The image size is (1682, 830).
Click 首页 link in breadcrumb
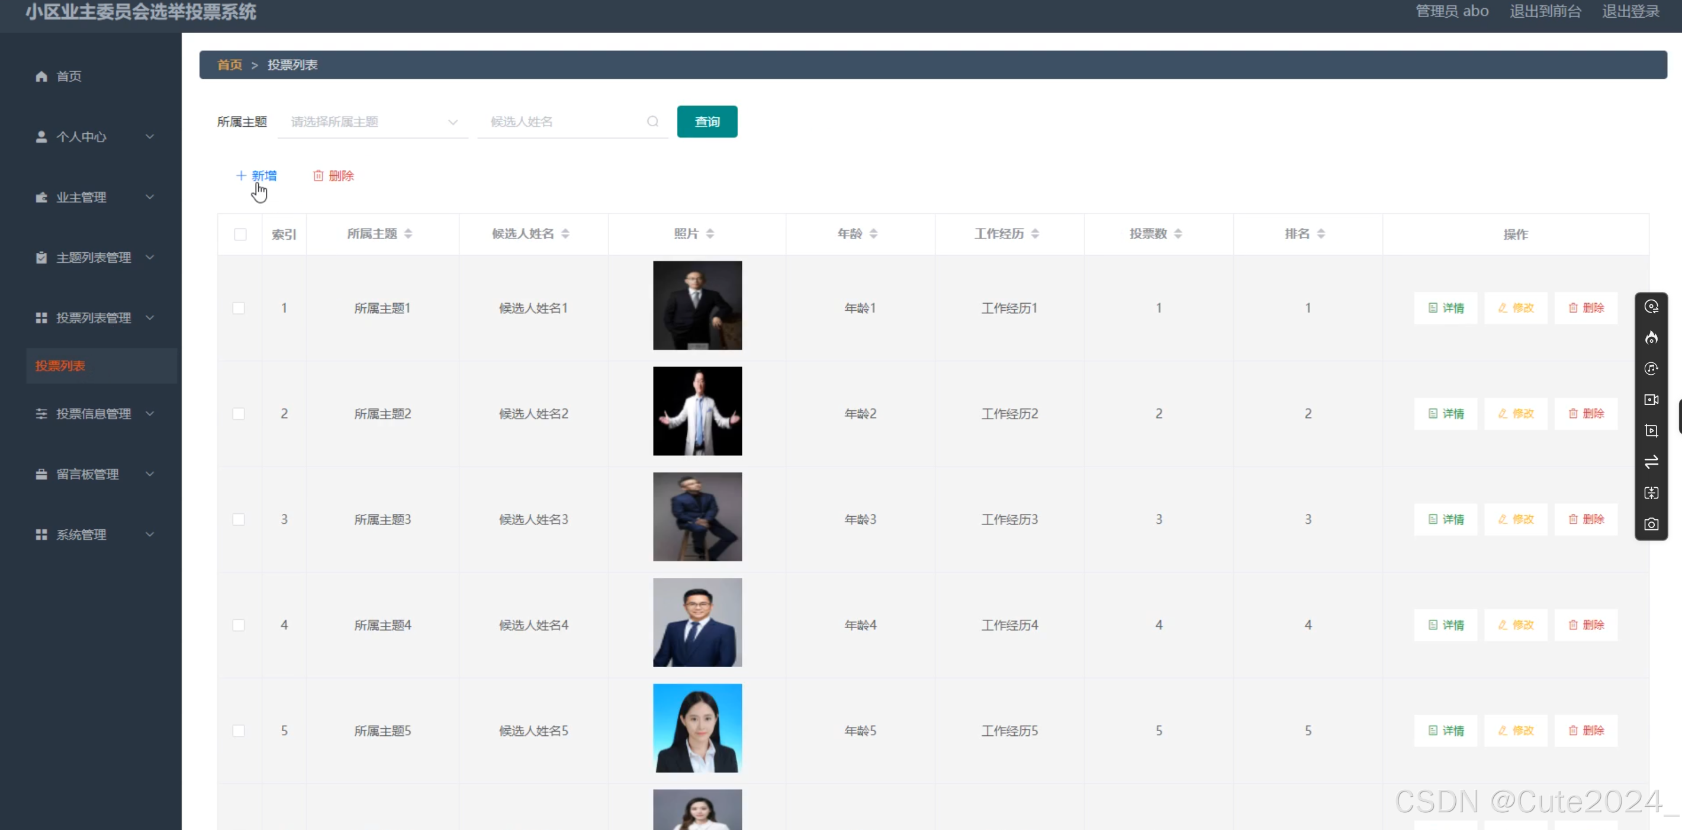(229, 65)
